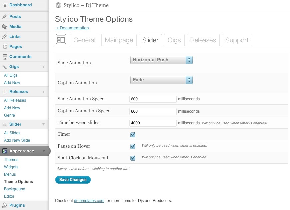Open Background under Appearance
This screenshot has width=290, height=210.
tap(15, 189)
